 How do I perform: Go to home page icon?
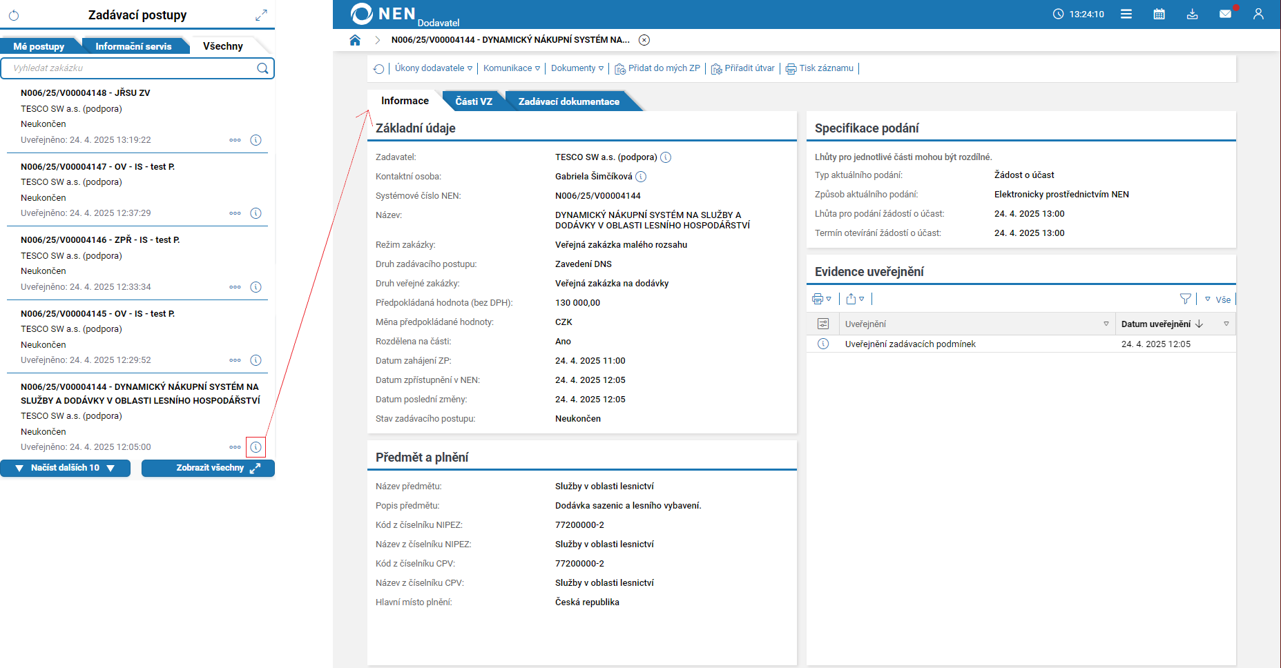click(355, 40)
